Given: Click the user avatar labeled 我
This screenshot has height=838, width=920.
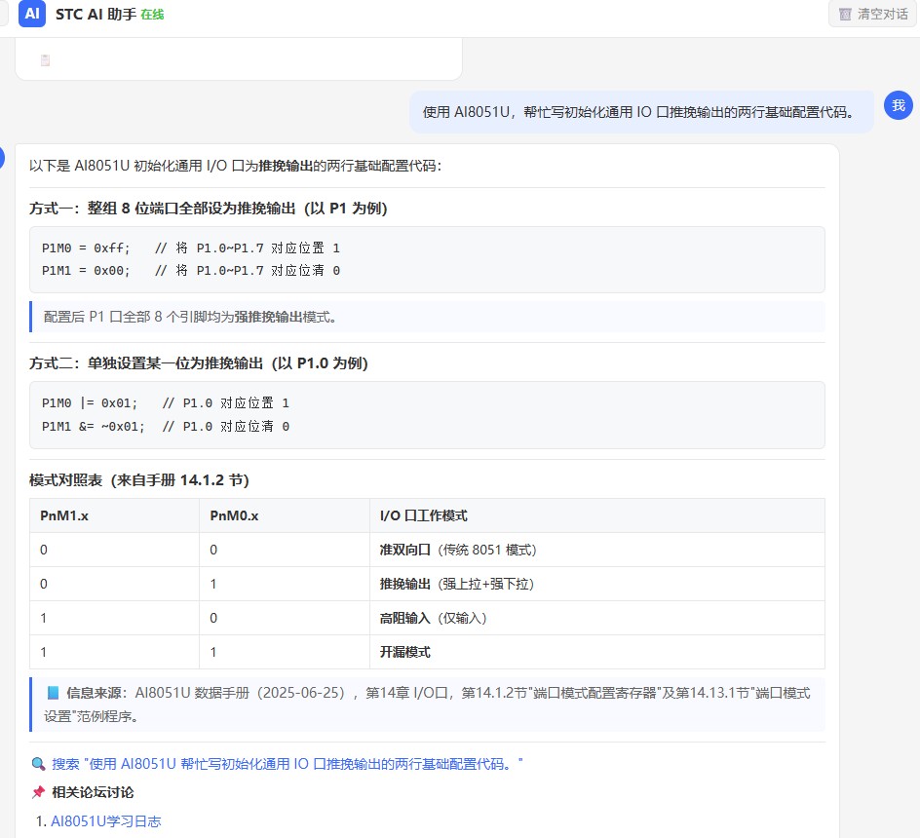Looking at the screenshot, I should click(x=899, y=105).
